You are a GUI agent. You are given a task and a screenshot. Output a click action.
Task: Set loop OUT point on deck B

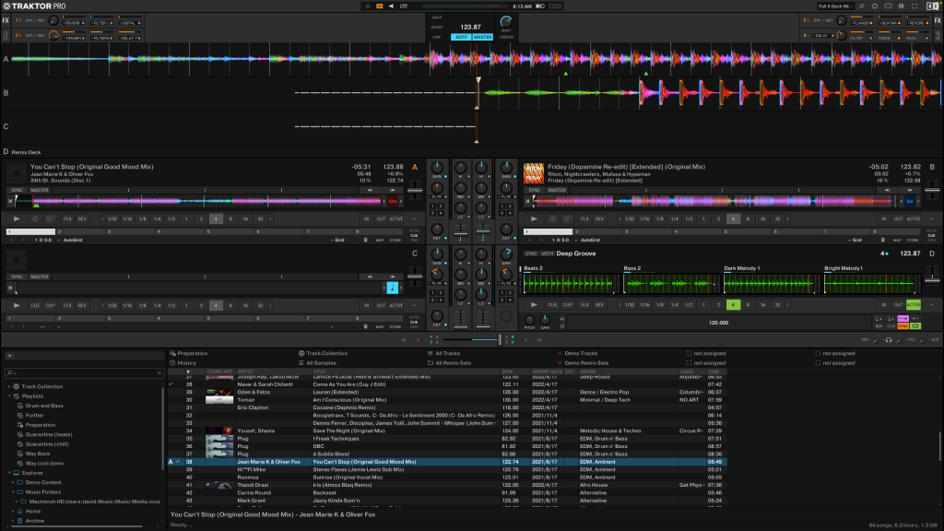coord(898,219)
